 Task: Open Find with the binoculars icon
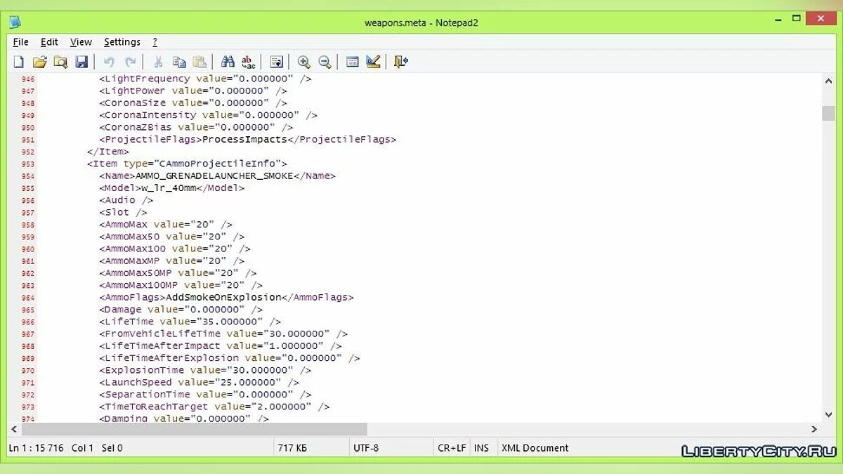pos(228,62)
